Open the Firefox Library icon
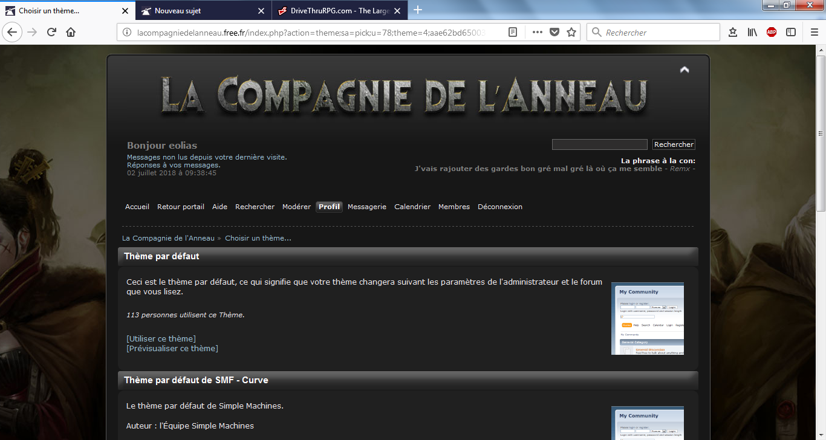Screen dimensions: 826x440 click(752, 32)
